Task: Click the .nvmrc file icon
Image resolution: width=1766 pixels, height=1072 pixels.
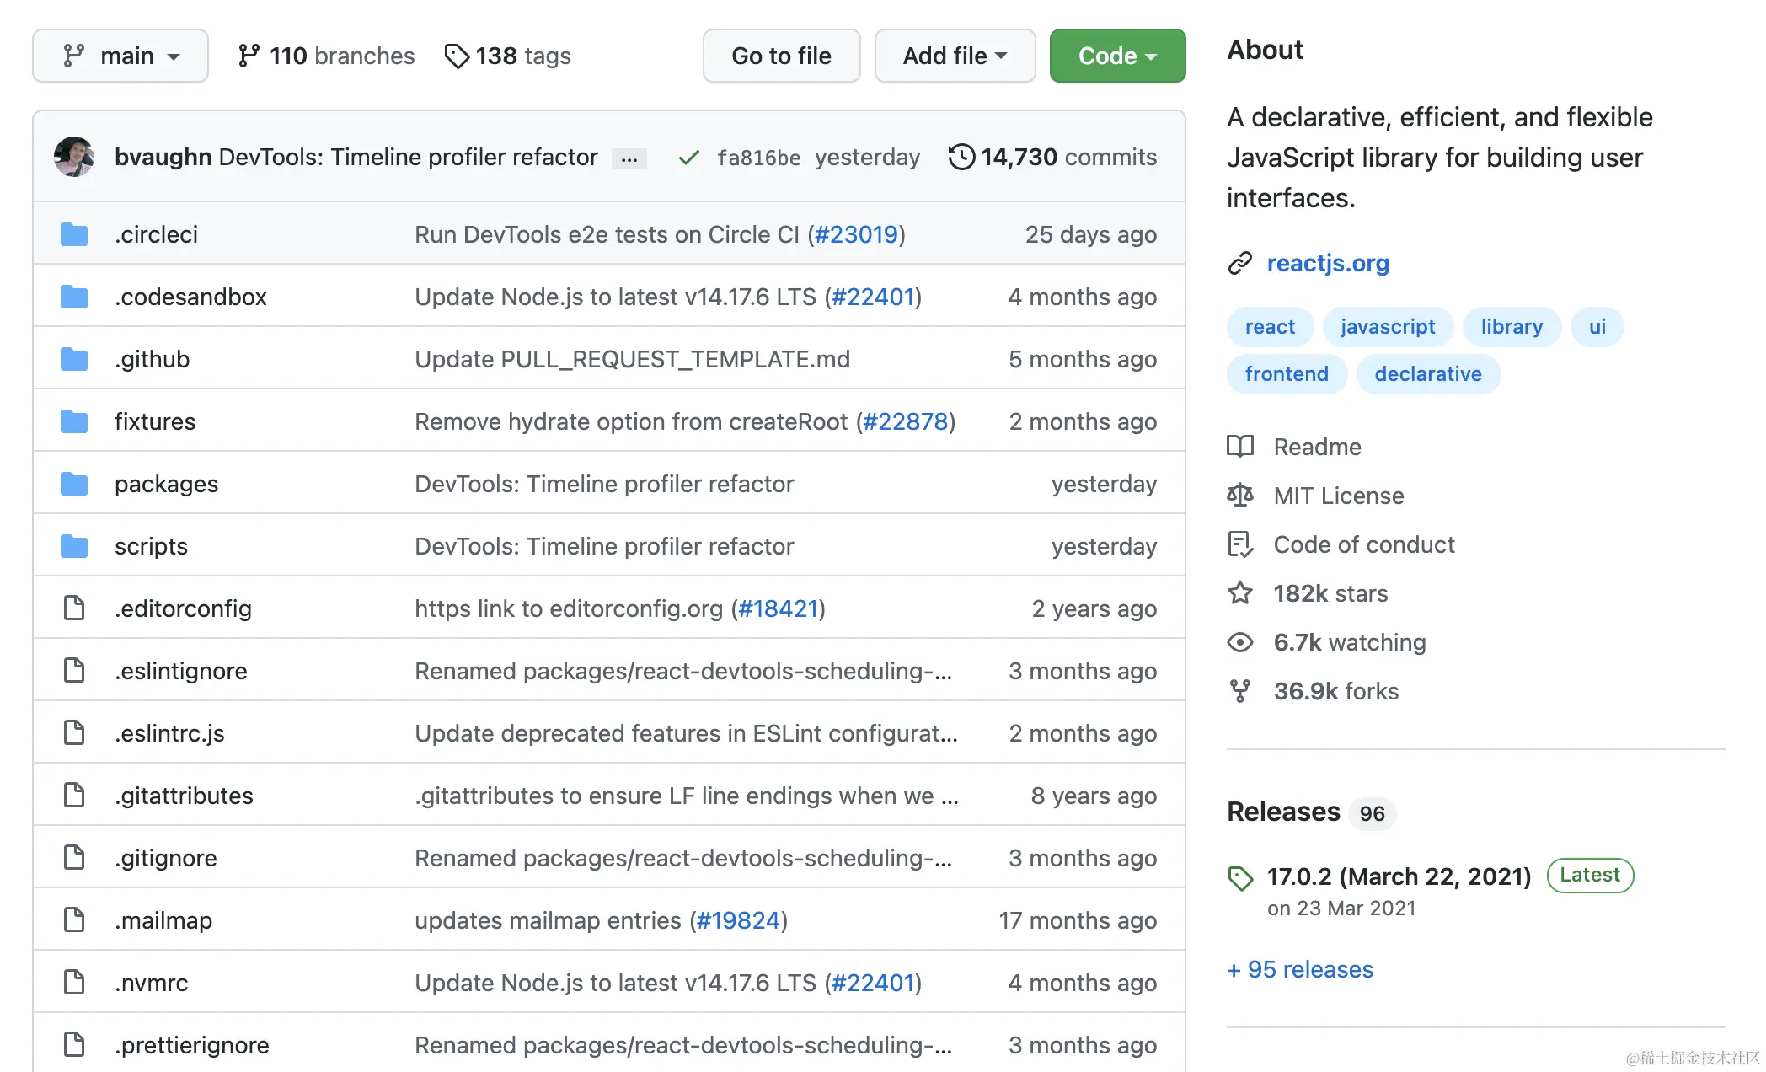Action: (x=74, y=982)
